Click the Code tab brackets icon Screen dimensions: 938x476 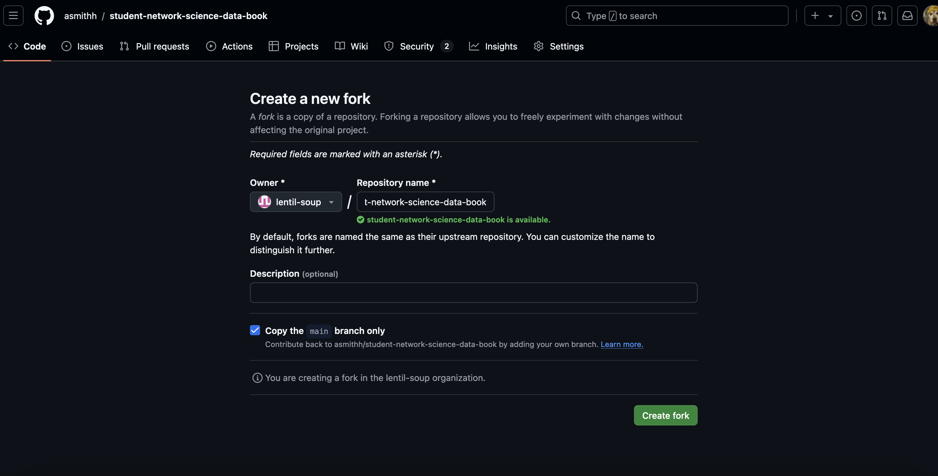pos(13,46)
